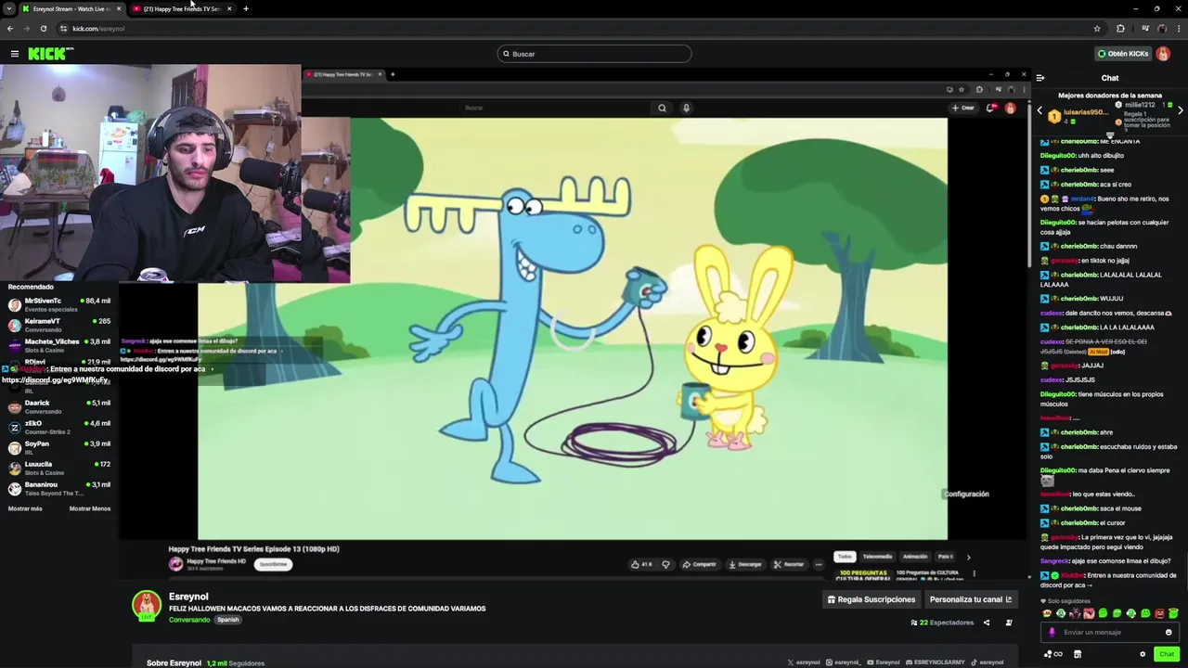This screenshot has height=668, width=1188.
Task: Click Mostrar Menos in recommended list
Action: point(90,508)
